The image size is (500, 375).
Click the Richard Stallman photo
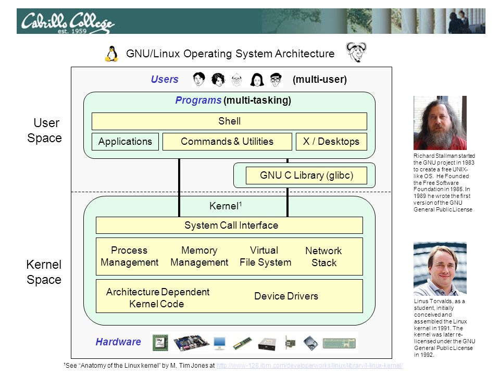pos(440,123)
